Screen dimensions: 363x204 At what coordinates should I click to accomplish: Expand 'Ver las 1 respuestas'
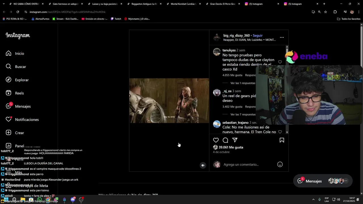(243, 83)
